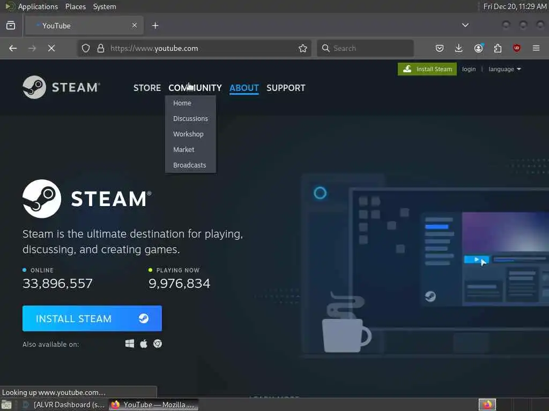The image size is (549, 411).
Task: Click the green Install Steam button
Action: pos(427,69)
